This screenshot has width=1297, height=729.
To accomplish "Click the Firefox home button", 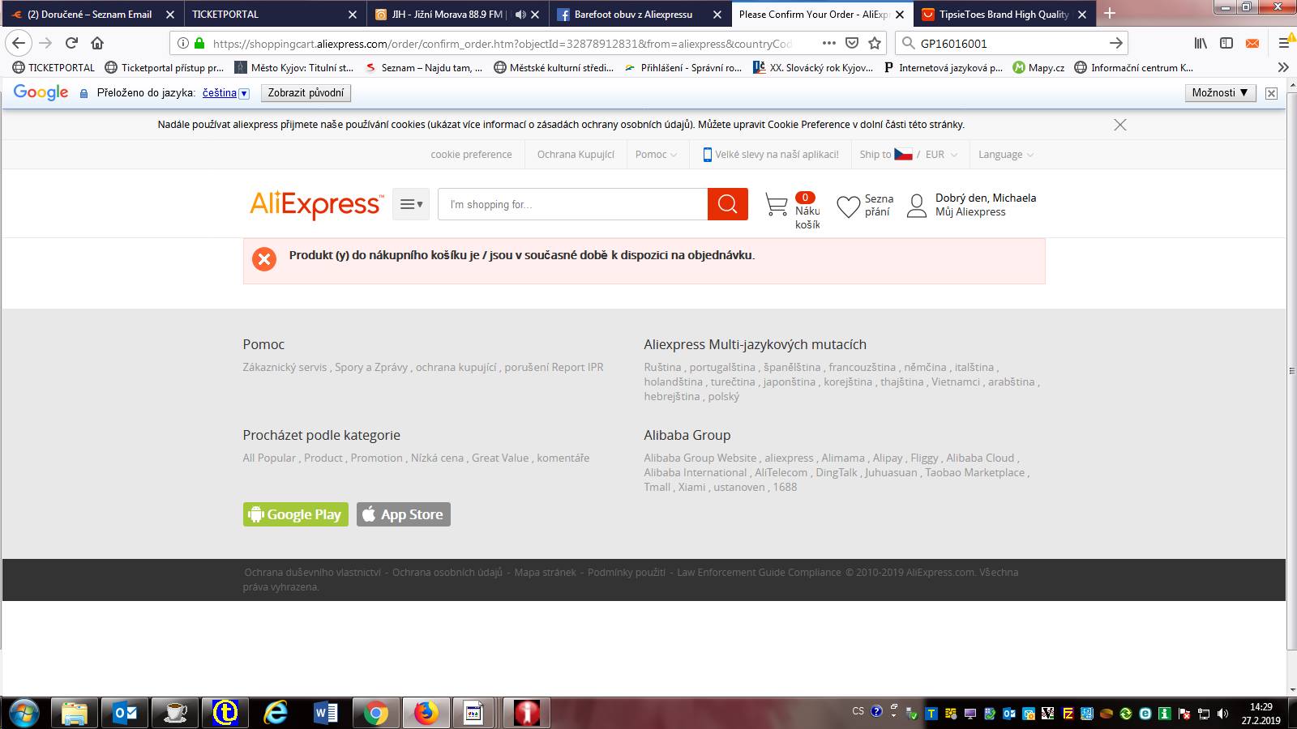I will [97, 43].
